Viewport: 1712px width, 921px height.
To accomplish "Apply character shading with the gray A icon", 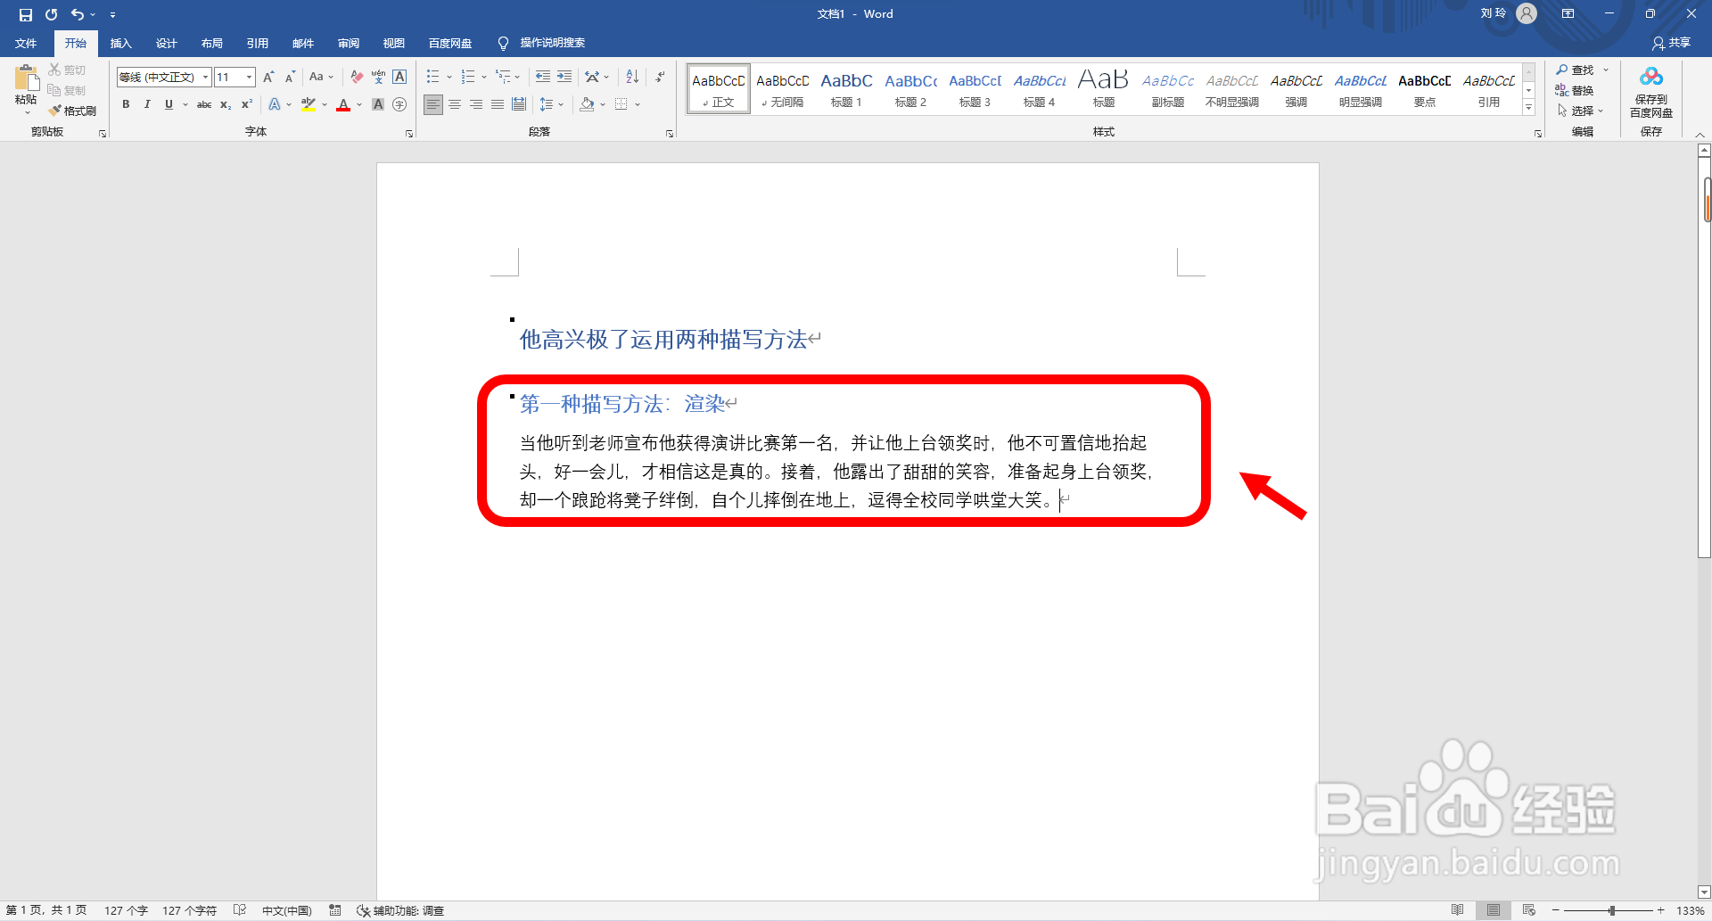I will pos(378,104).
